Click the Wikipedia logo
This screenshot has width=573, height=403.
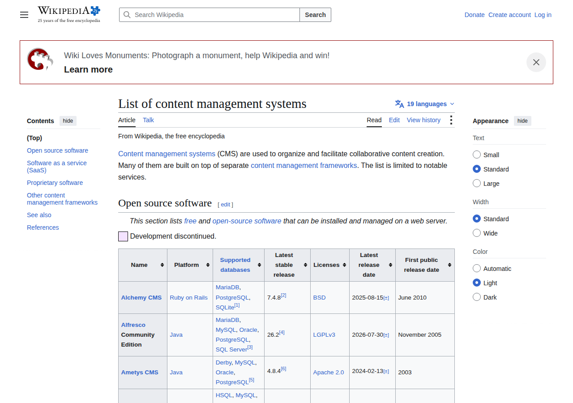click(69, 14)
